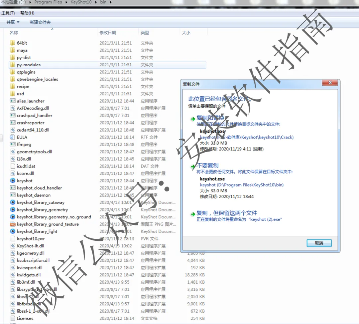The width and height of the screenshot is (359, 324).
Task: Sort by the 修改日期 column header
Action: tap(108, 33)
